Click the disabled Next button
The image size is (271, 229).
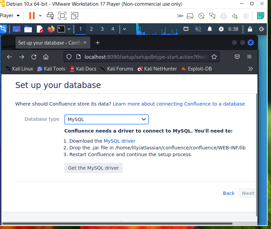click(247, 193)
